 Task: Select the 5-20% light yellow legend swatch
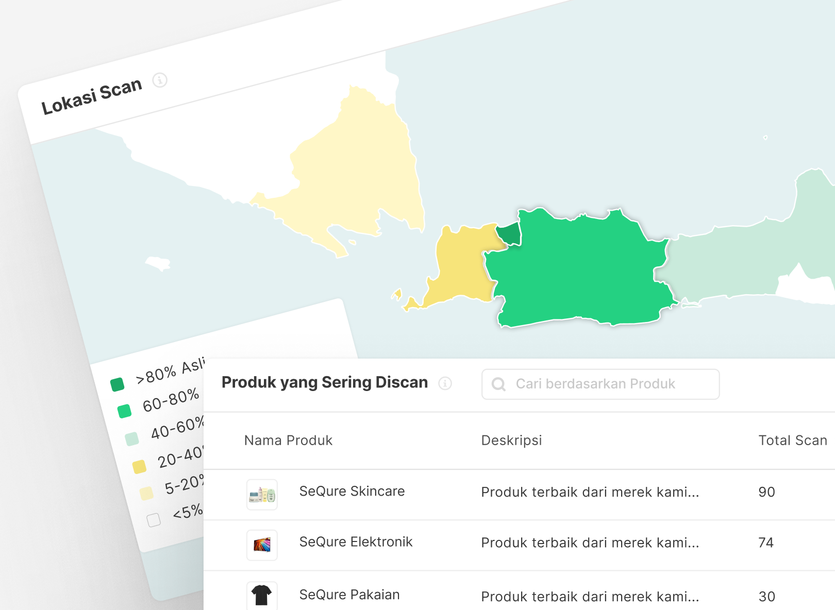click(146, 494)
